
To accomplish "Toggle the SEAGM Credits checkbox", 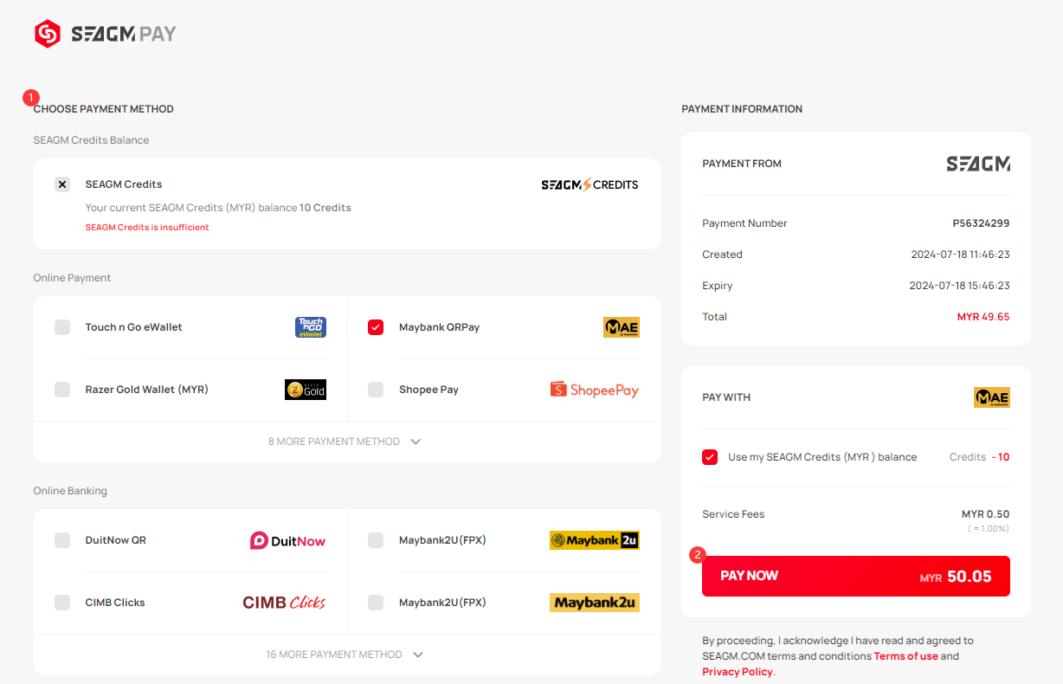I will (62, 184).
